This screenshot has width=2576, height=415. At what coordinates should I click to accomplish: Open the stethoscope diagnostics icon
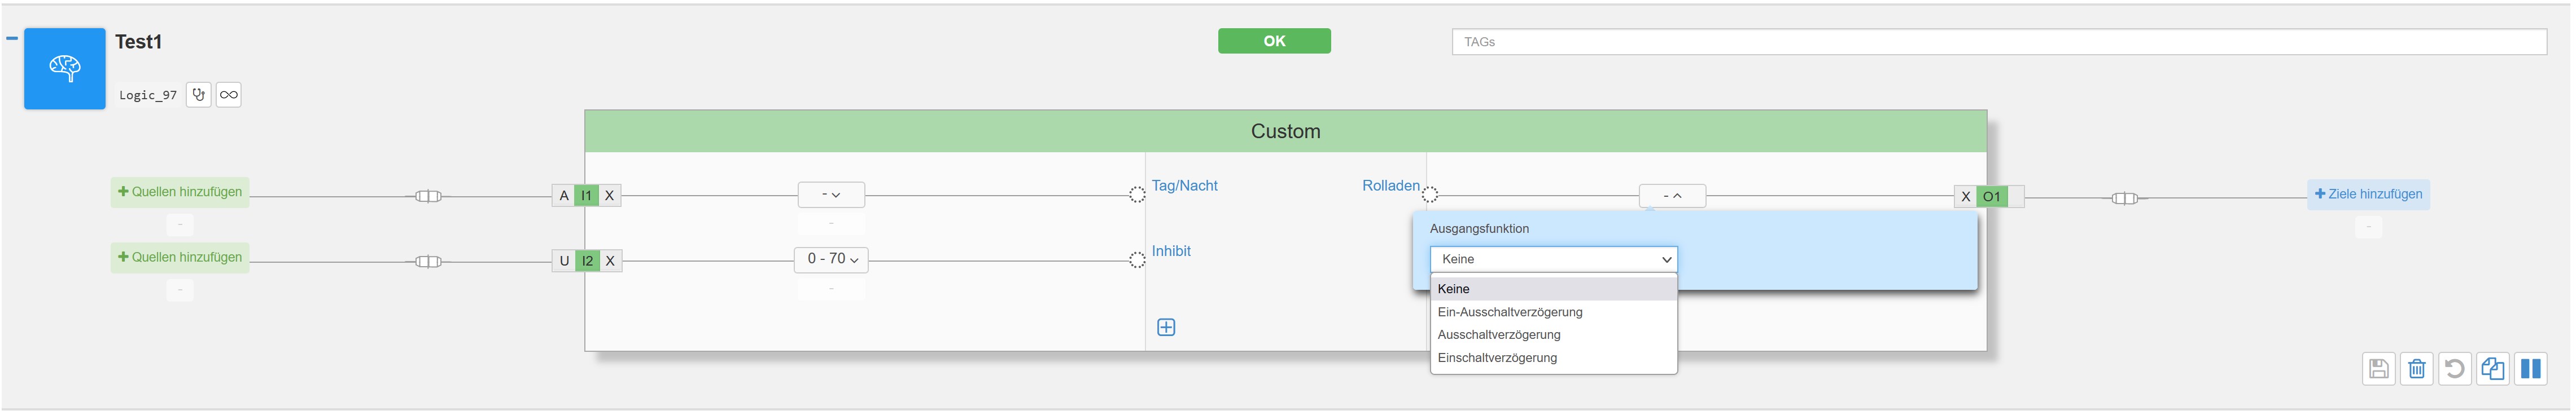(x=199, y=95)
